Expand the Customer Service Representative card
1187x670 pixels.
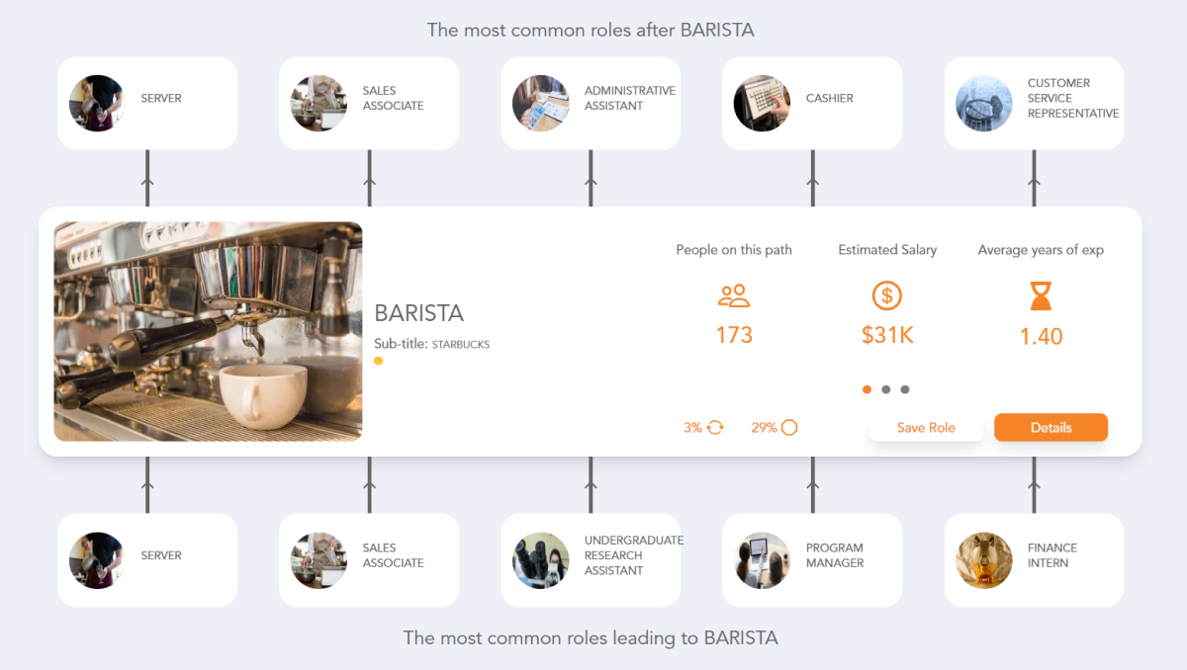[1034, 103]
